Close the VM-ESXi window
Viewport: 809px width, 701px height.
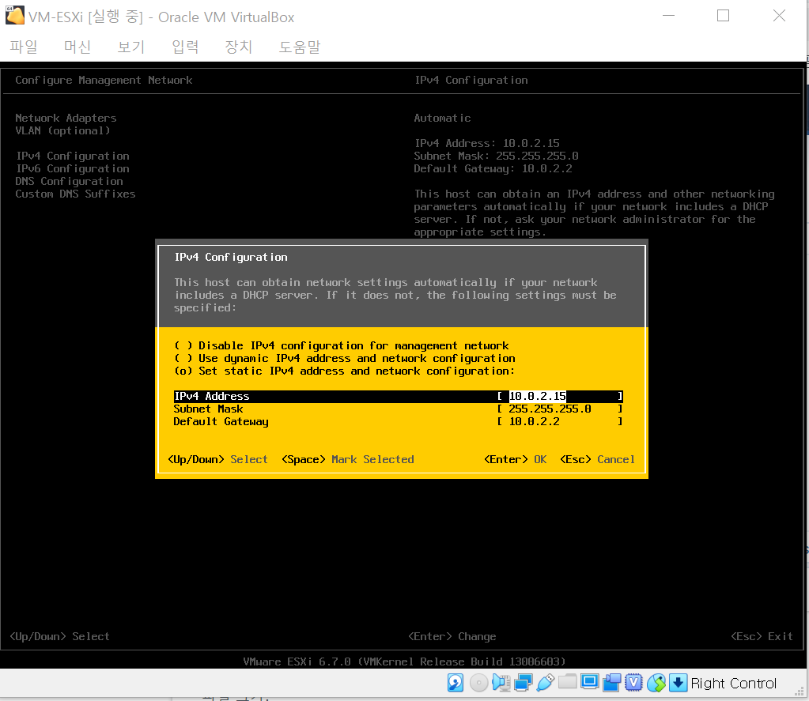pos(779,16)
